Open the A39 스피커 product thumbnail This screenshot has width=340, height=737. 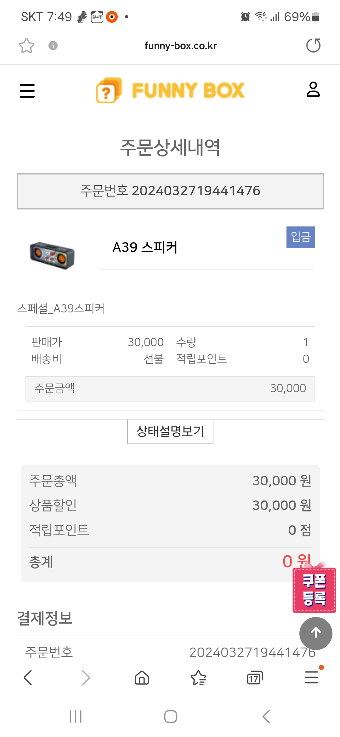pyautogui.click(x=52, y=255)
